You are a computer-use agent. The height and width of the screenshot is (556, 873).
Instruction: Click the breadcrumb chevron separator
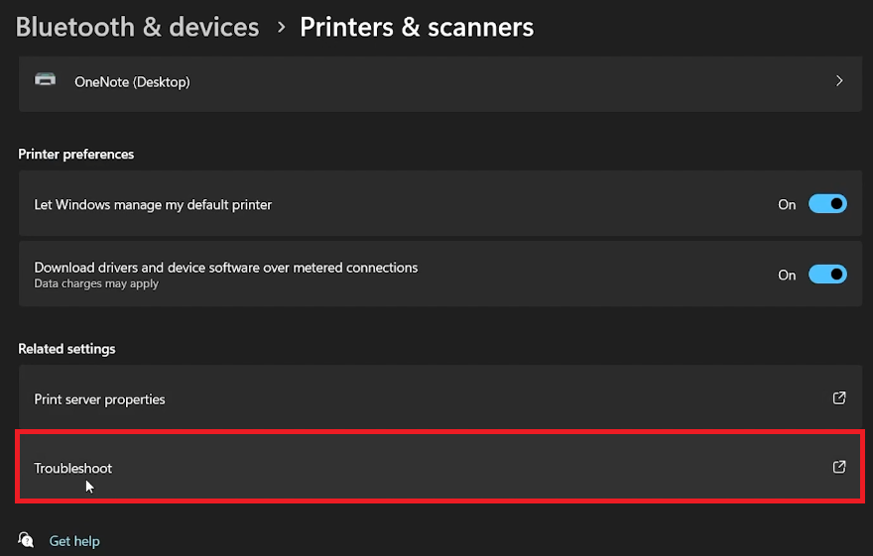coord(280,28)
